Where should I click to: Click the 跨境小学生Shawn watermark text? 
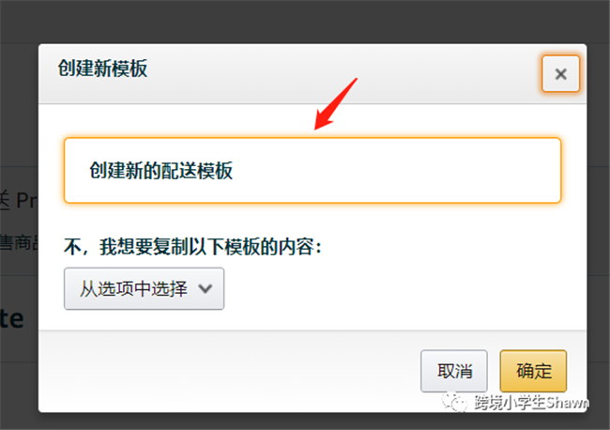click(x=530, y=403)
